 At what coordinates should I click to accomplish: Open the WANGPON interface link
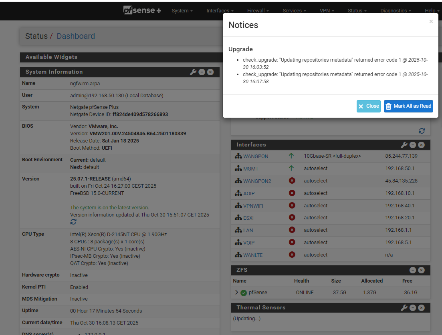click(x=256, y=156)
